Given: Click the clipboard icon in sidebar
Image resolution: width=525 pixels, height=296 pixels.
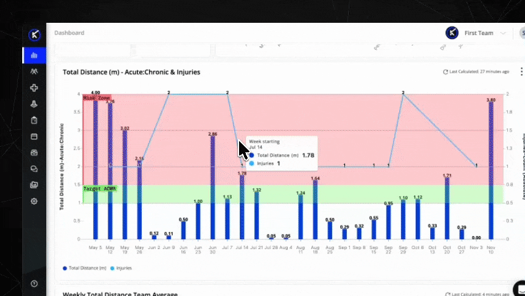Looking at the screenshot, I should tap(34, 120).
